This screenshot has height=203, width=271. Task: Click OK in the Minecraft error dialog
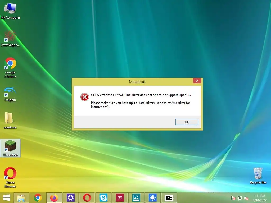187,122
